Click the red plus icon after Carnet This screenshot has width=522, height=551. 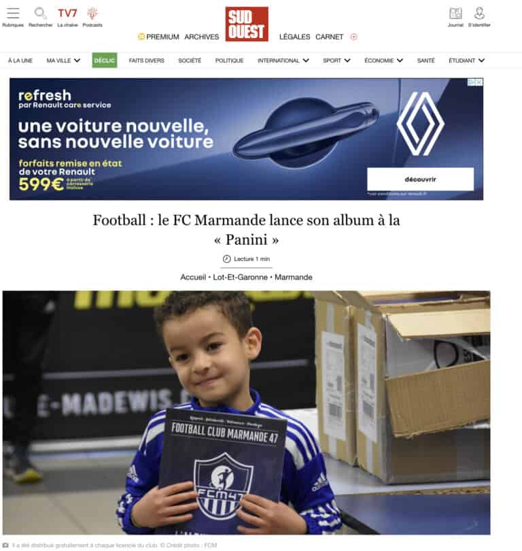pos(354,37)
